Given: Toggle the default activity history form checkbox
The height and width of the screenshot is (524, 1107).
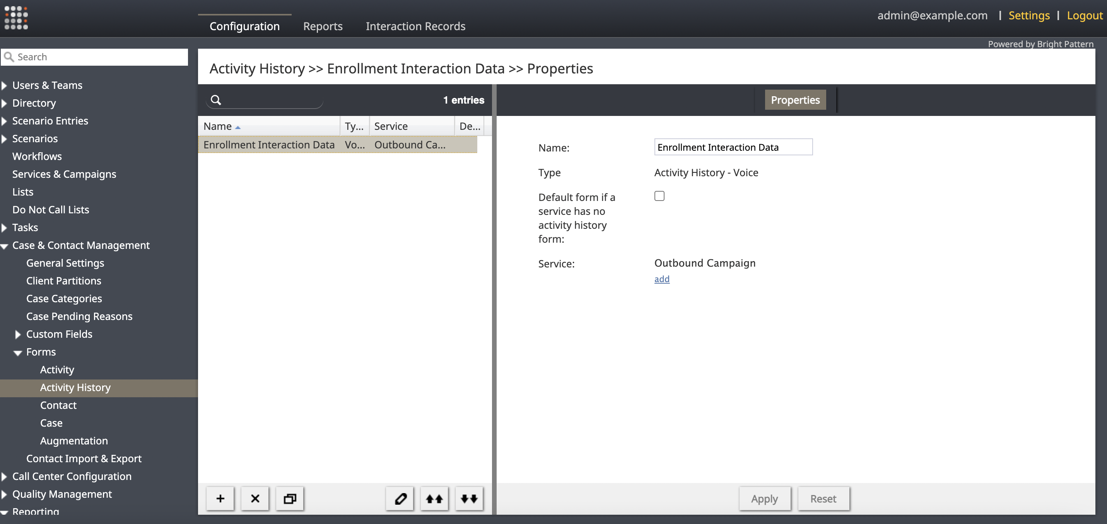Looking at the screenshot, I should [x=659, y=196].
